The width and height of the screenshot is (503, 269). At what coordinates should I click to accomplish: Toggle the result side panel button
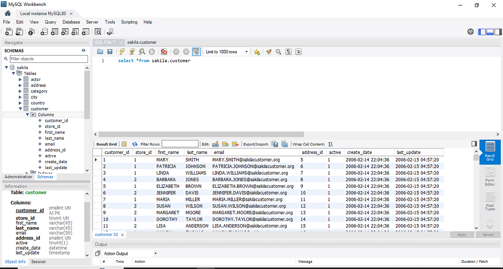point(474,143)
